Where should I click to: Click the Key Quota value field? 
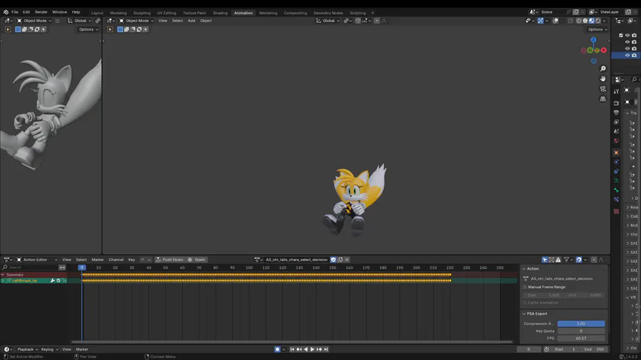(581, 331)
